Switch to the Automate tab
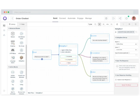The image size is (140, 105). coord(71,18)
